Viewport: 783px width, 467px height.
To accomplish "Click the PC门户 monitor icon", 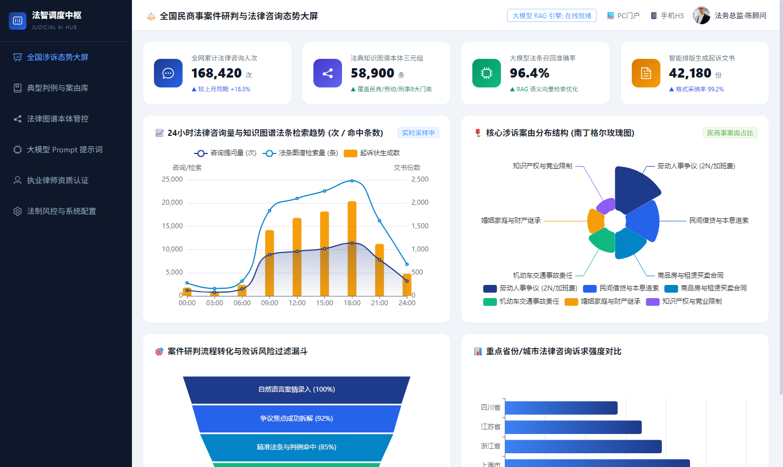I will pyautogui.click(x=610, y=16).
